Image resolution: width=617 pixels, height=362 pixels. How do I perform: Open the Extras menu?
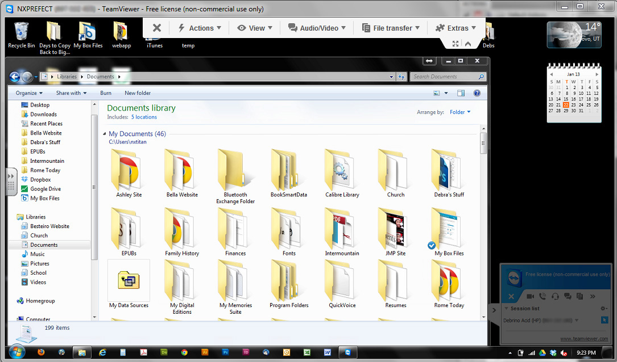[x=455, y=28]
